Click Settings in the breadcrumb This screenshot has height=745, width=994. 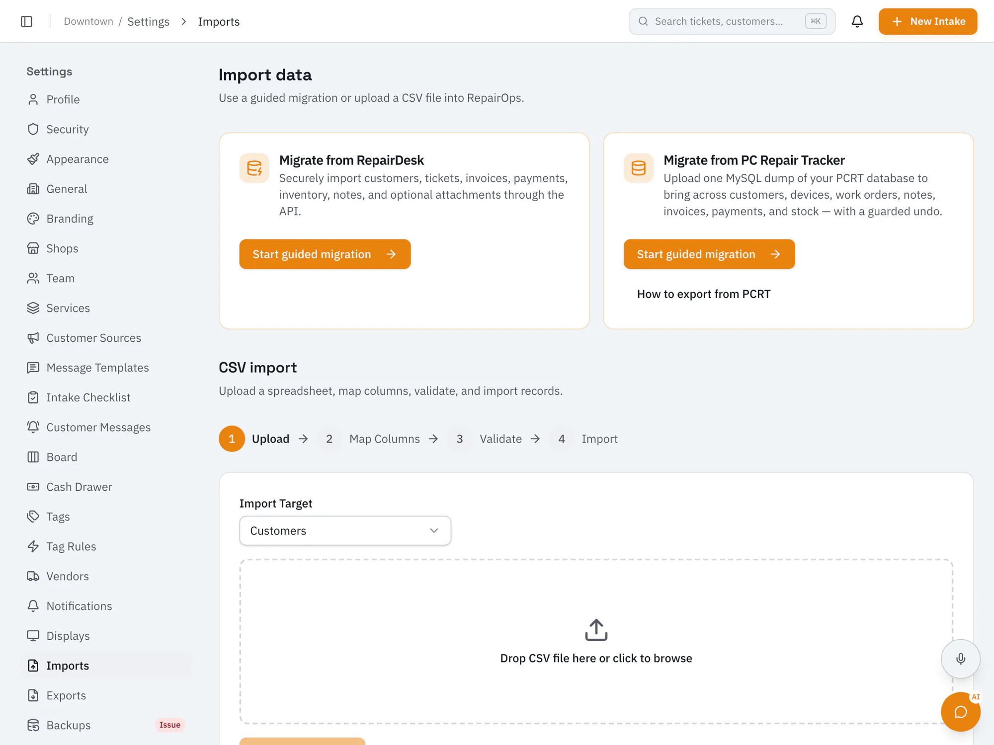pos(148,21)
